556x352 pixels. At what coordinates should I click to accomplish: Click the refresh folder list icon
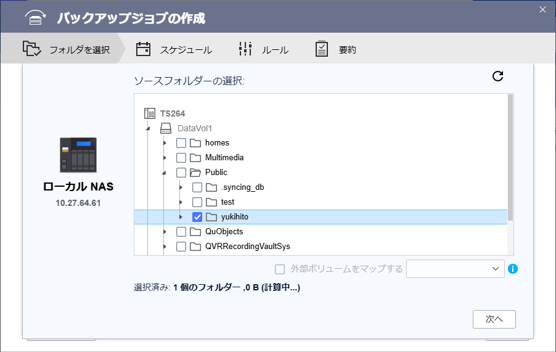(x=498, y=76)
